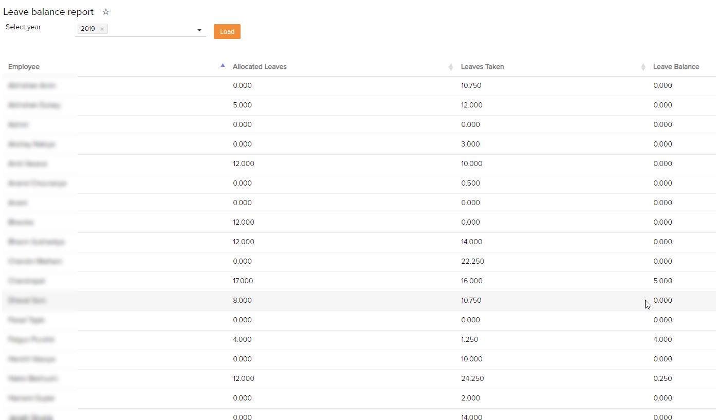Click the Leaves Taken value 24.250

tap(472, 378)
